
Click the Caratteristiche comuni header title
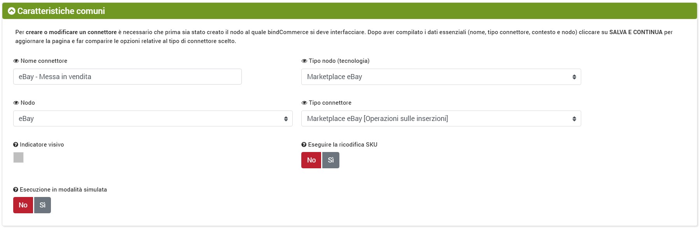(61, 11)
